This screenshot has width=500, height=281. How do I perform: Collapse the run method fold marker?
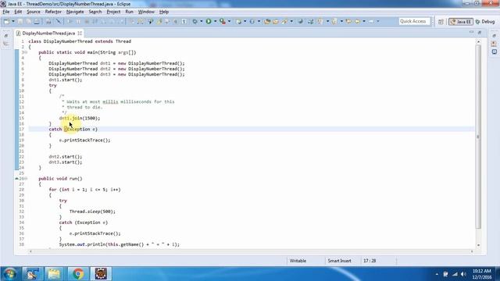tap(26, 179)
